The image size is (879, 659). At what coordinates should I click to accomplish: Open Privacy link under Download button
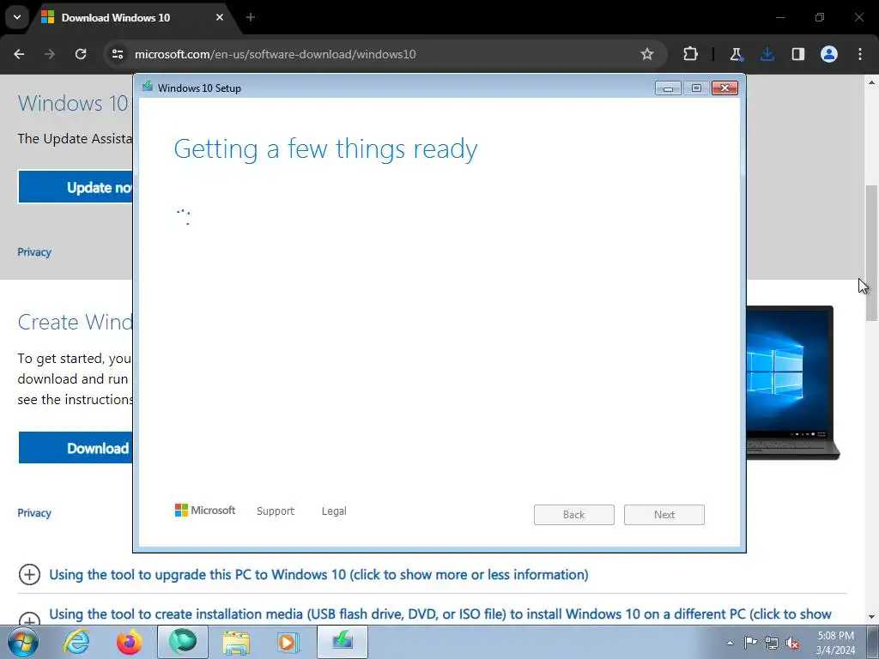click(34, 513)
